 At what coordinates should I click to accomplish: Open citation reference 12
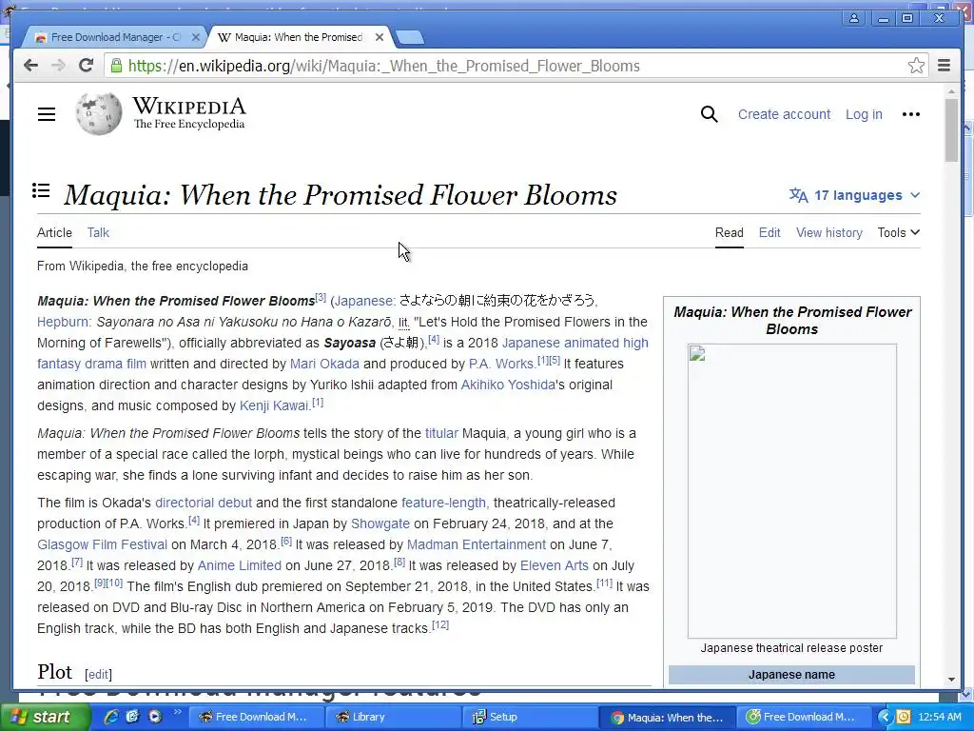coord(439,624)
